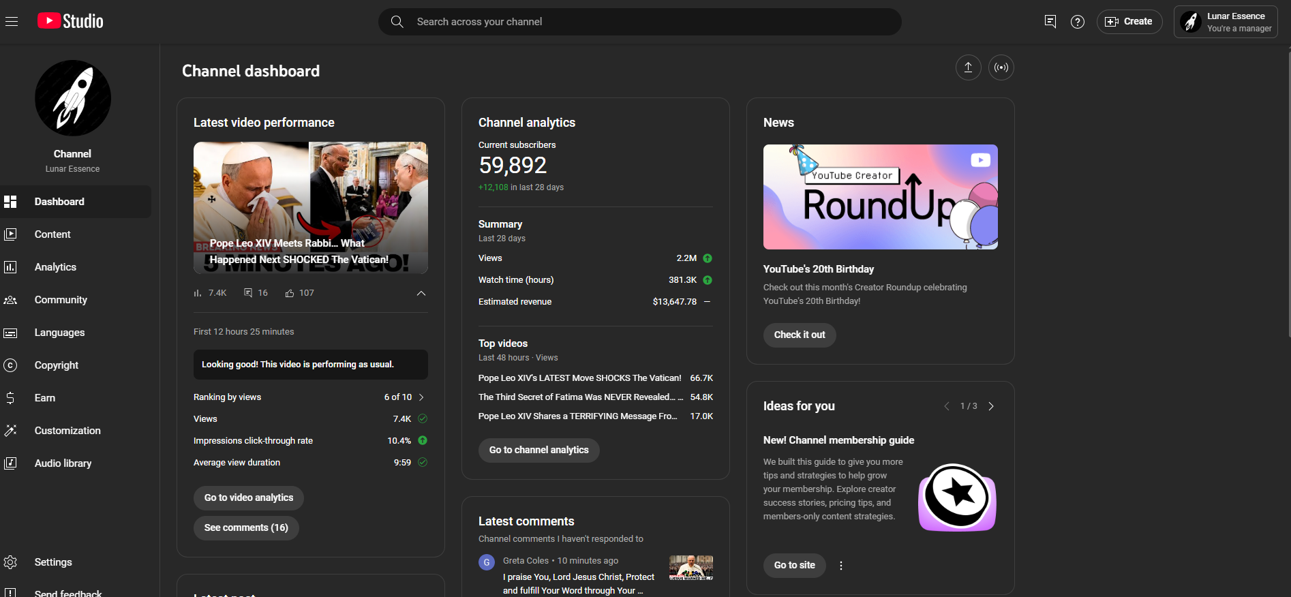
Task: Open the Languages menu item
Action: coord(76,333)
